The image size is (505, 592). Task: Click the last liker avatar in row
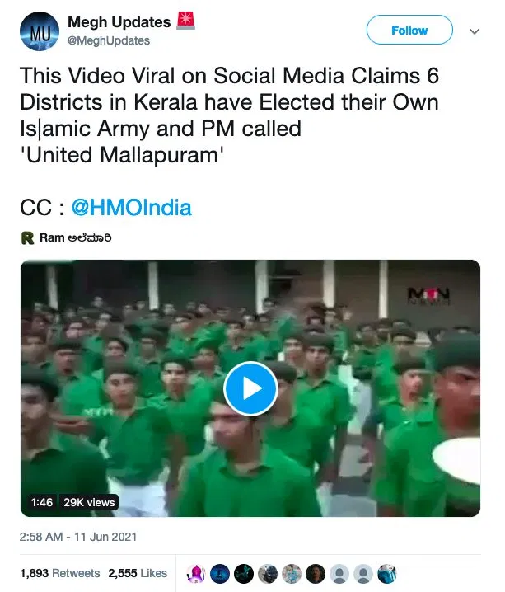[387, 574]
